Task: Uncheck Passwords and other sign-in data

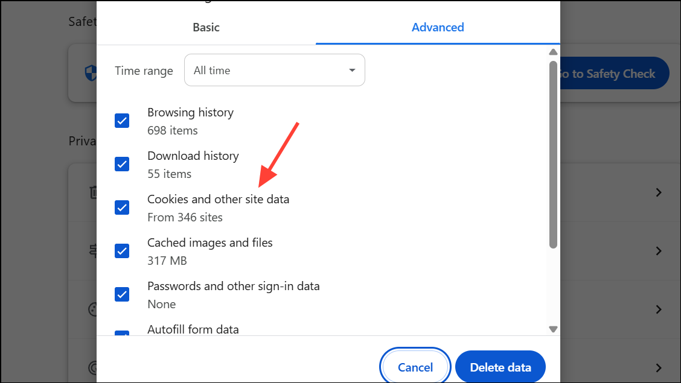Action: tap(122, 294)
